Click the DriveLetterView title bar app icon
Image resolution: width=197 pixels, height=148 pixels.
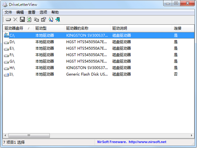(5, 5)
